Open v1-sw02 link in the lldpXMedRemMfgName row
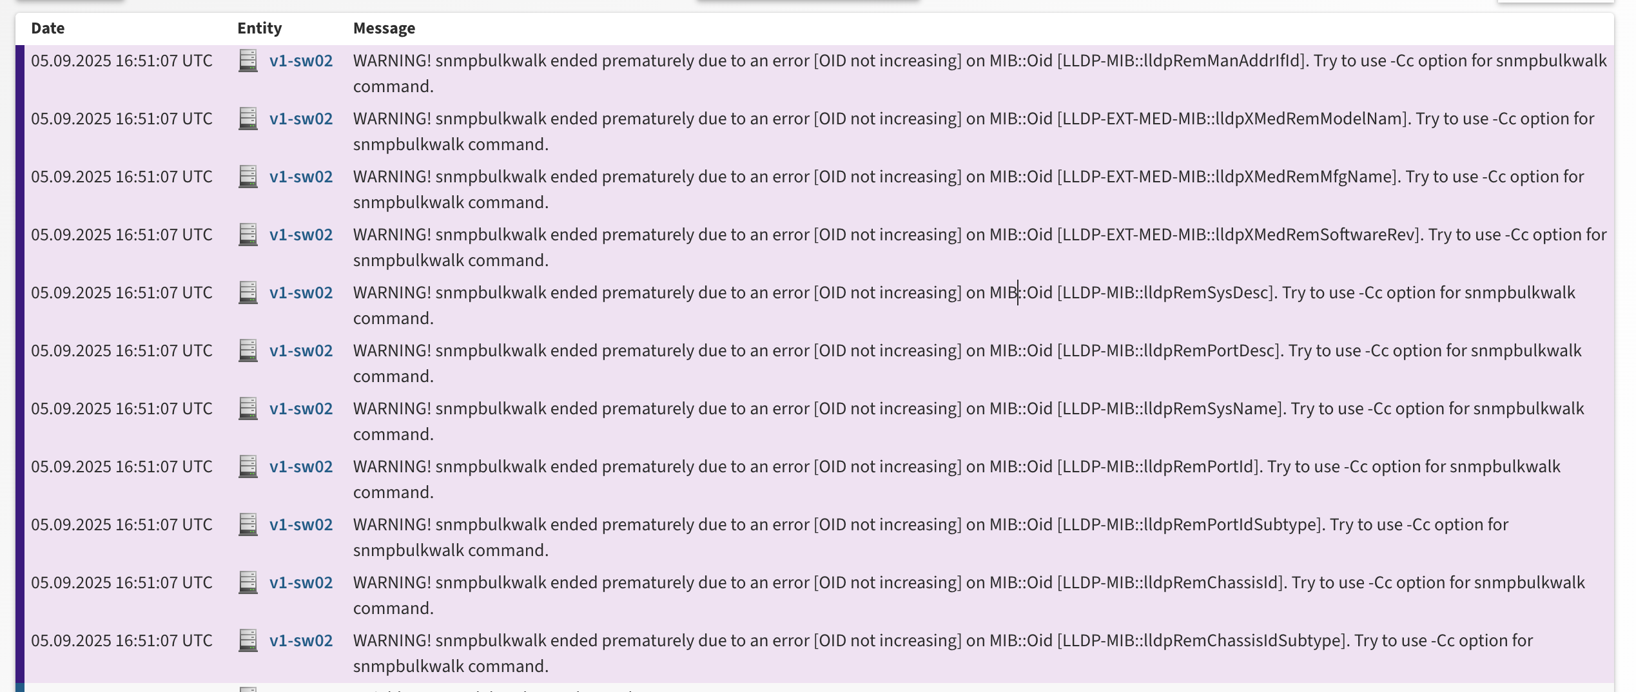This screenshot has height=692, width=1636. tap(301, 177)
